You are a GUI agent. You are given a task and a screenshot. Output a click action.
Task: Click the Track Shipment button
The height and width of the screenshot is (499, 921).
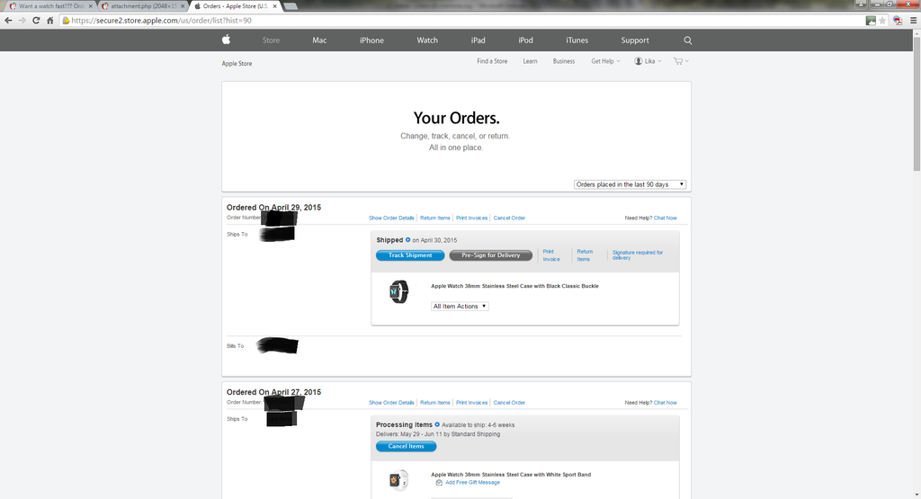(410, 255)
